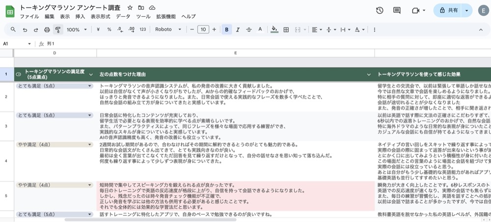
Task: Star this spreadsheet
Action: click(130, 8)
